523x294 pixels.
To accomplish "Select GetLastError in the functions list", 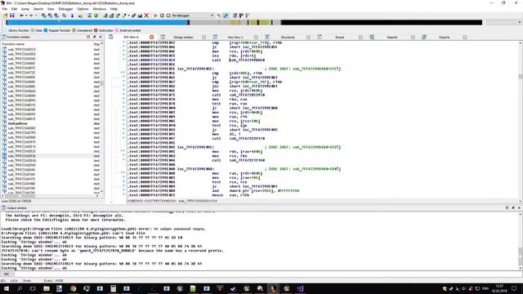I will click(18, 123).
